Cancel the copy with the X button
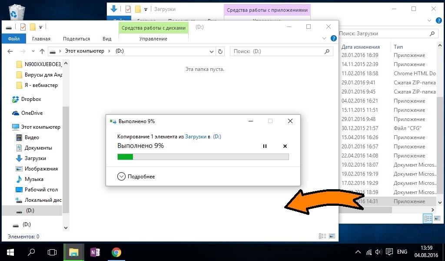Viewport: 445px width, 261px height. click(285, 146)
